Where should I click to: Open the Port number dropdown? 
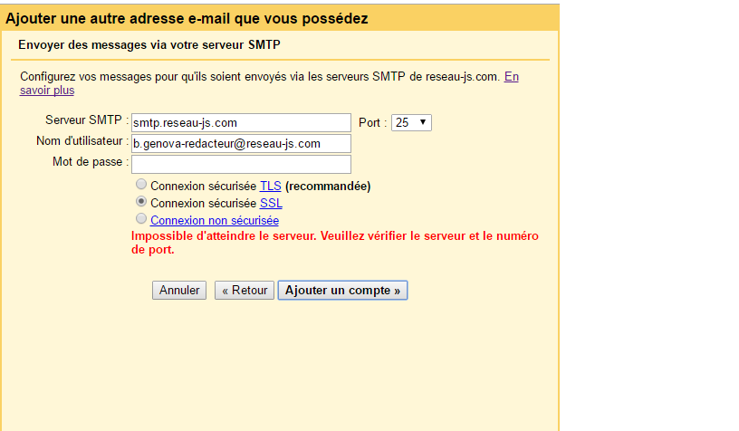[x=411, y=122]
